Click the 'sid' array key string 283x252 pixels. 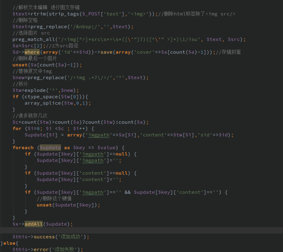[x=205, y=135]
